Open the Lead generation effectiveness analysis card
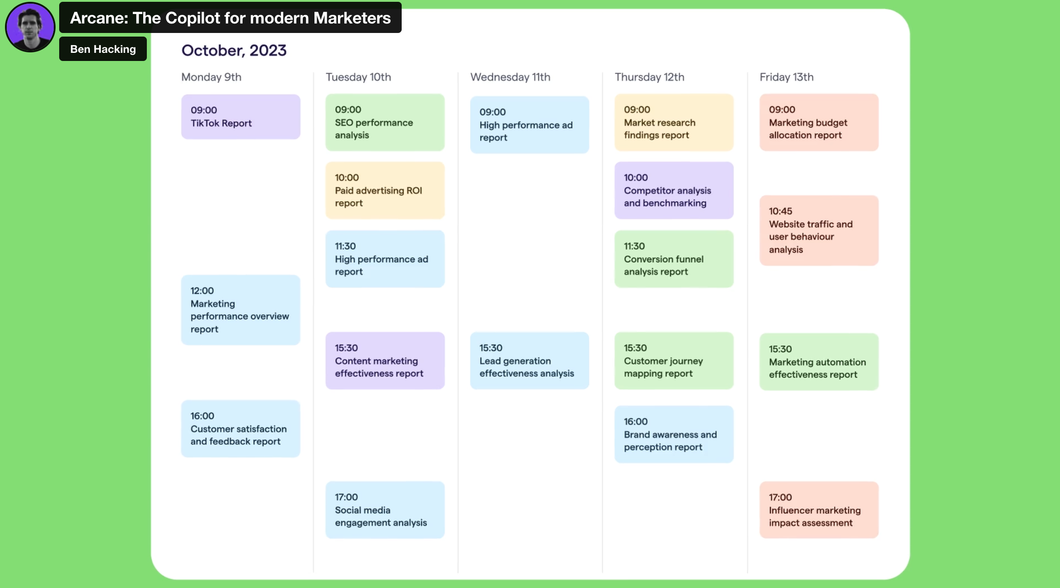1060x588 pixels. pyautogui.click(x=530, y=360)
